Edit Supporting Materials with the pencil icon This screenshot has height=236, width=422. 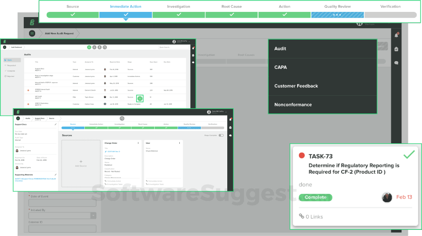[x=55, y=174]
